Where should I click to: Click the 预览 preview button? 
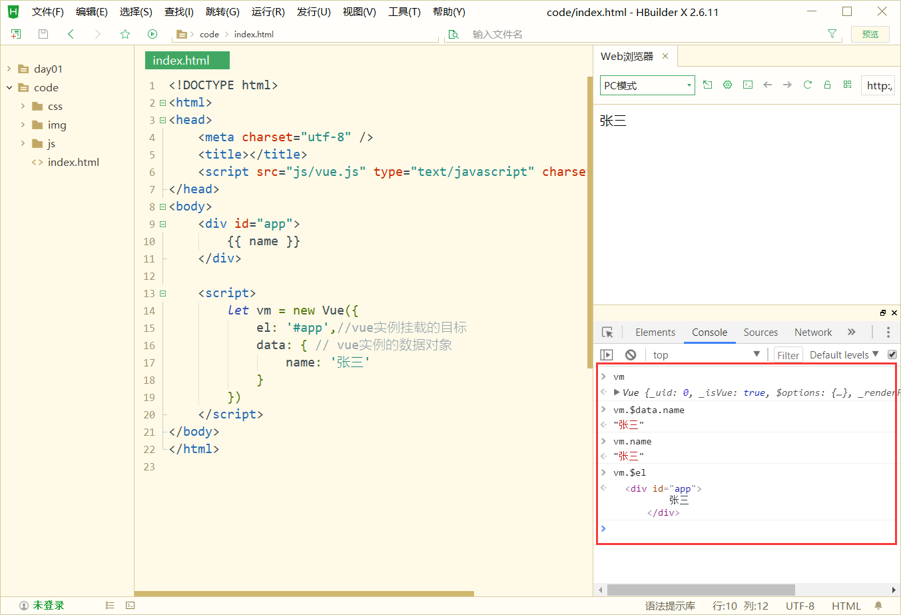870,34
